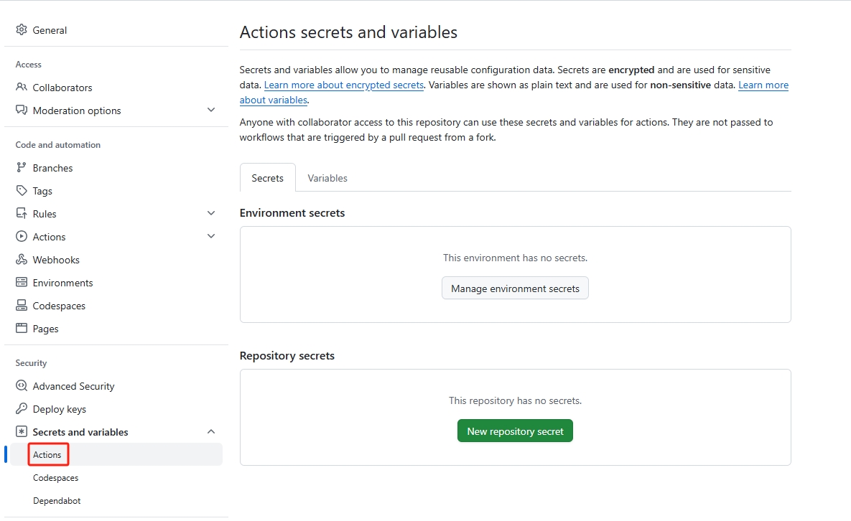The height and width of the screenshot is (521, 851).
Task: Click the Advanced Security shield icon
Action: (x=22, y=386)
